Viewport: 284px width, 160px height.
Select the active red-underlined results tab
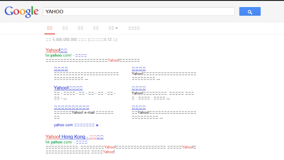point(50,28)
